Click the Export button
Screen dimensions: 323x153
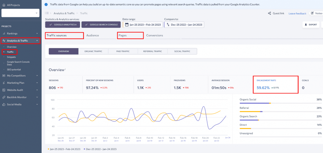311,25
